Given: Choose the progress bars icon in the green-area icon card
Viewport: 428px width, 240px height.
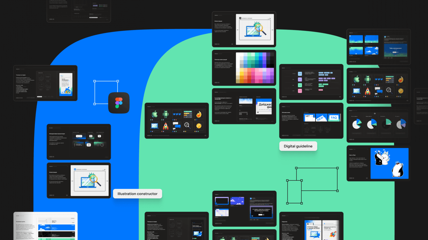Looking at the screenshot, I should (x=188, y=115).
